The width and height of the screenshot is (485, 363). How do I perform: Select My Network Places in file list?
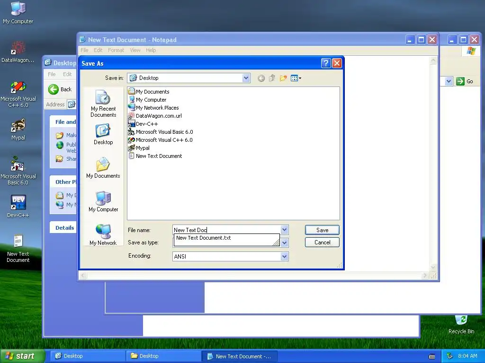point(153,108)
